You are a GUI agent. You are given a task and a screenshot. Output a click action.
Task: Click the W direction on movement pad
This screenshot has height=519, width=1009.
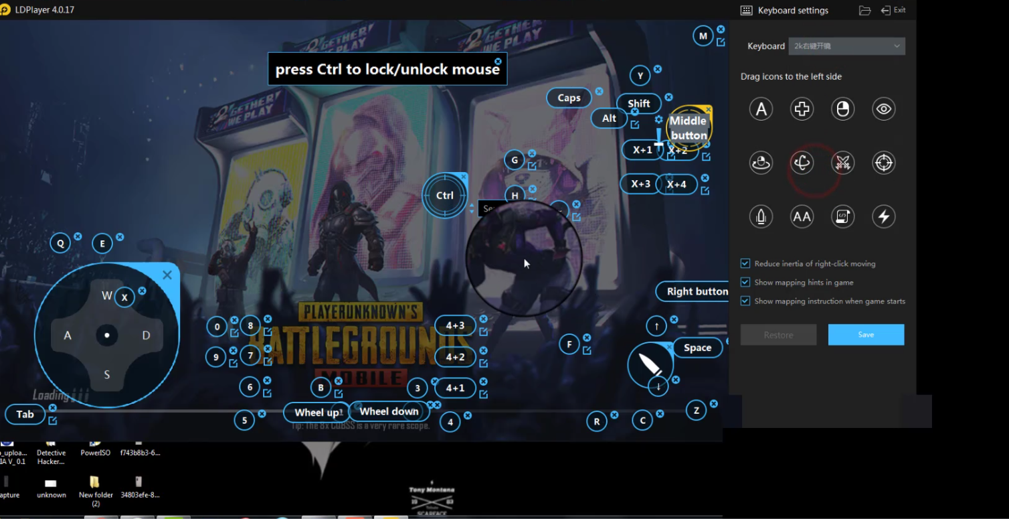click(x=106, y=295)
